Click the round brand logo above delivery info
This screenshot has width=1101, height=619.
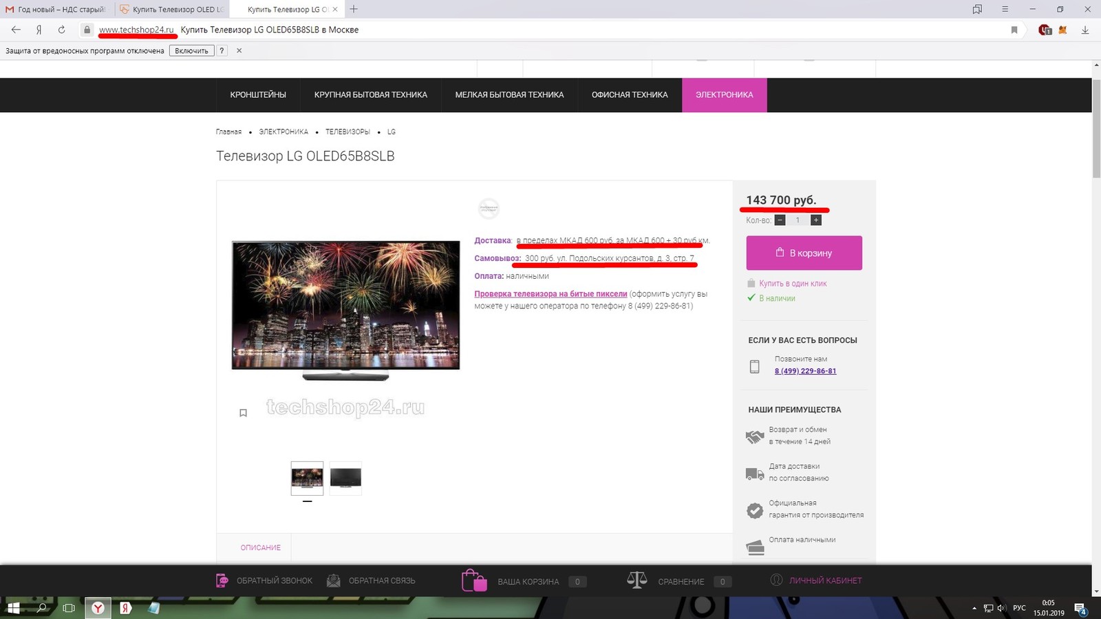click(x=489, y=209)
